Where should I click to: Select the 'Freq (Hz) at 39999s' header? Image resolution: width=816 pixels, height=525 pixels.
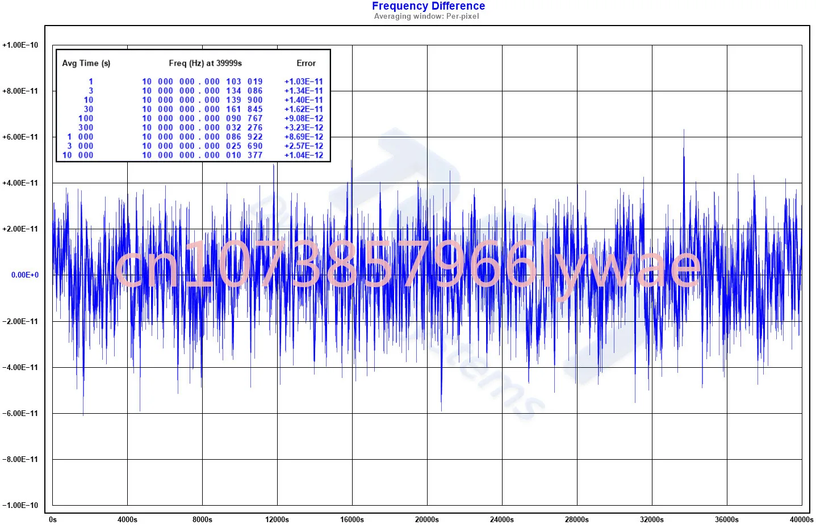tap(206, 63)
